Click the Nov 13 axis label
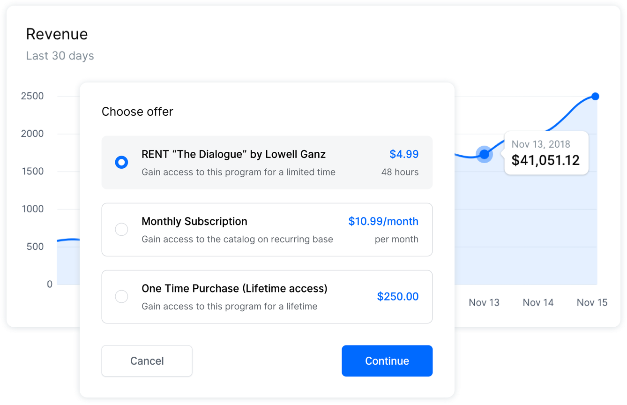 click(484, 302)
